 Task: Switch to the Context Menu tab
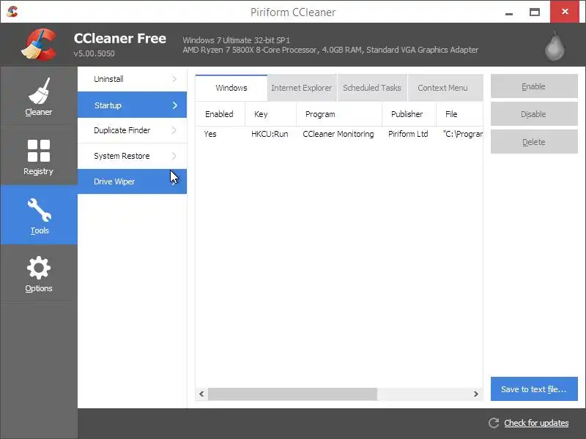[x=445, y=88]
